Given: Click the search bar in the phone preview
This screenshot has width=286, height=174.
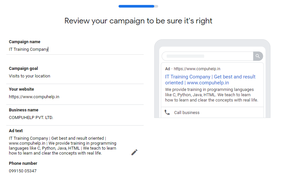Looking at the screenshot, I should pos(207,56).
